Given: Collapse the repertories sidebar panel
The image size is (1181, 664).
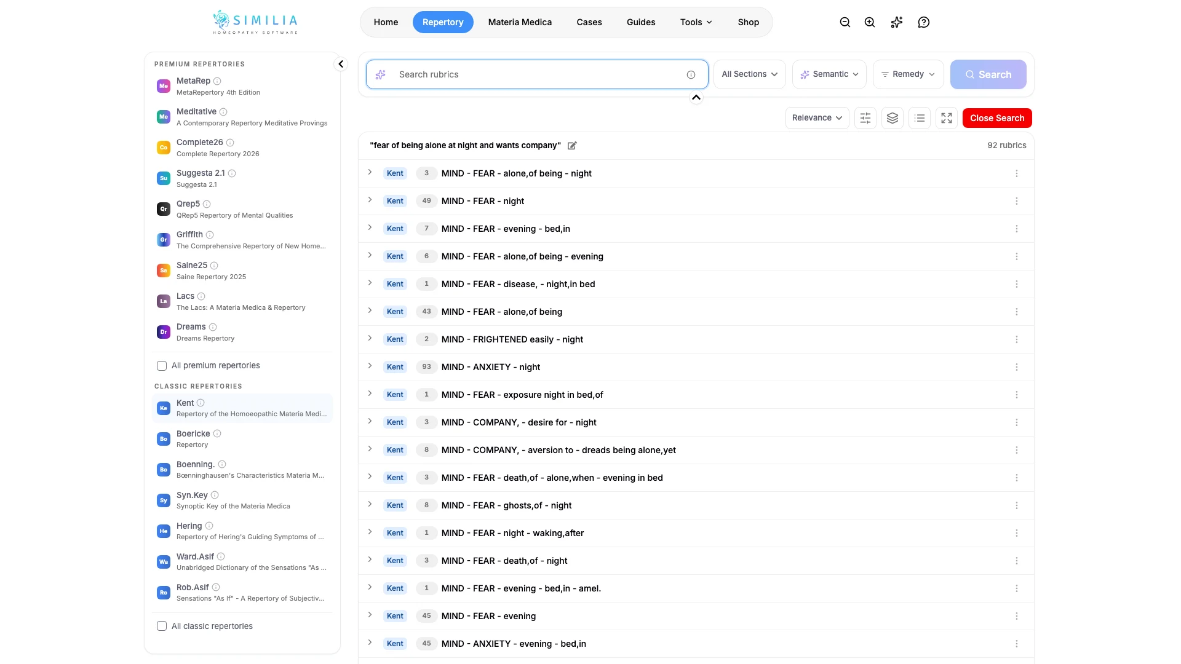Looking at the screenshot, I should point(341,64).
